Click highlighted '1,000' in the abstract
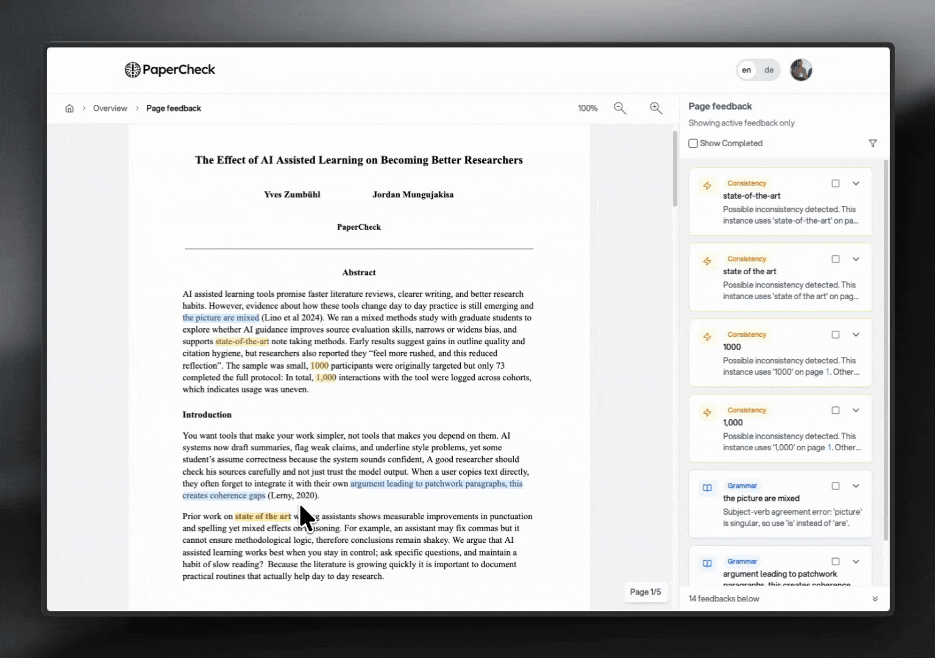Viewport: 935px width, 658px height. [x=326, y=377]
